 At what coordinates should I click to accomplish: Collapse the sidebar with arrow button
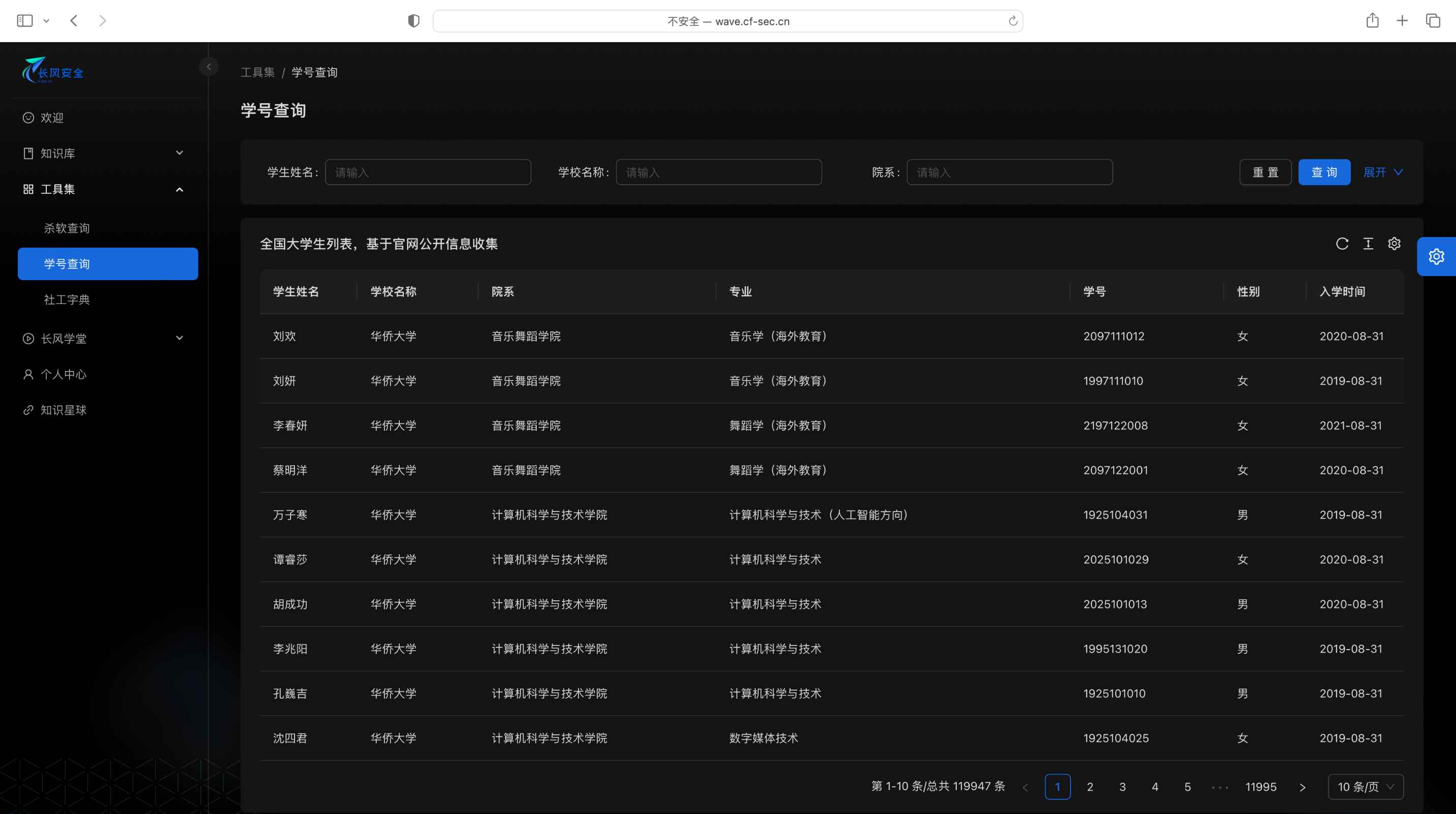coord(209,66)
